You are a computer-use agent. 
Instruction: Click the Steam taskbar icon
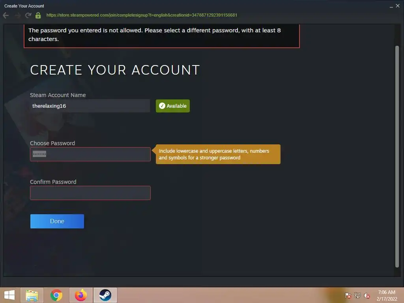coord(105,295)
